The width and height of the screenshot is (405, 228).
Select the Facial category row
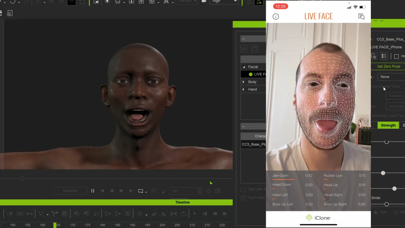253,67
